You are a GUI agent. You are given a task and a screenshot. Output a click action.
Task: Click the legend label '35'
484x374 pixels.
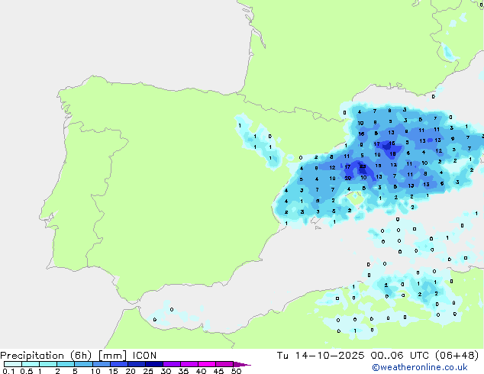pyautogui.click(x=183, y=371)
